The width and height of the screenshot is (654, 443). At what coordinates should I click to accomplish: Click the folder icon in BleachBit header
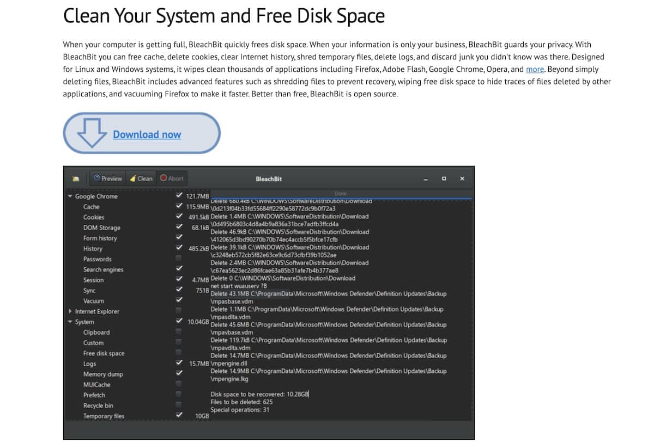(76, 179)
